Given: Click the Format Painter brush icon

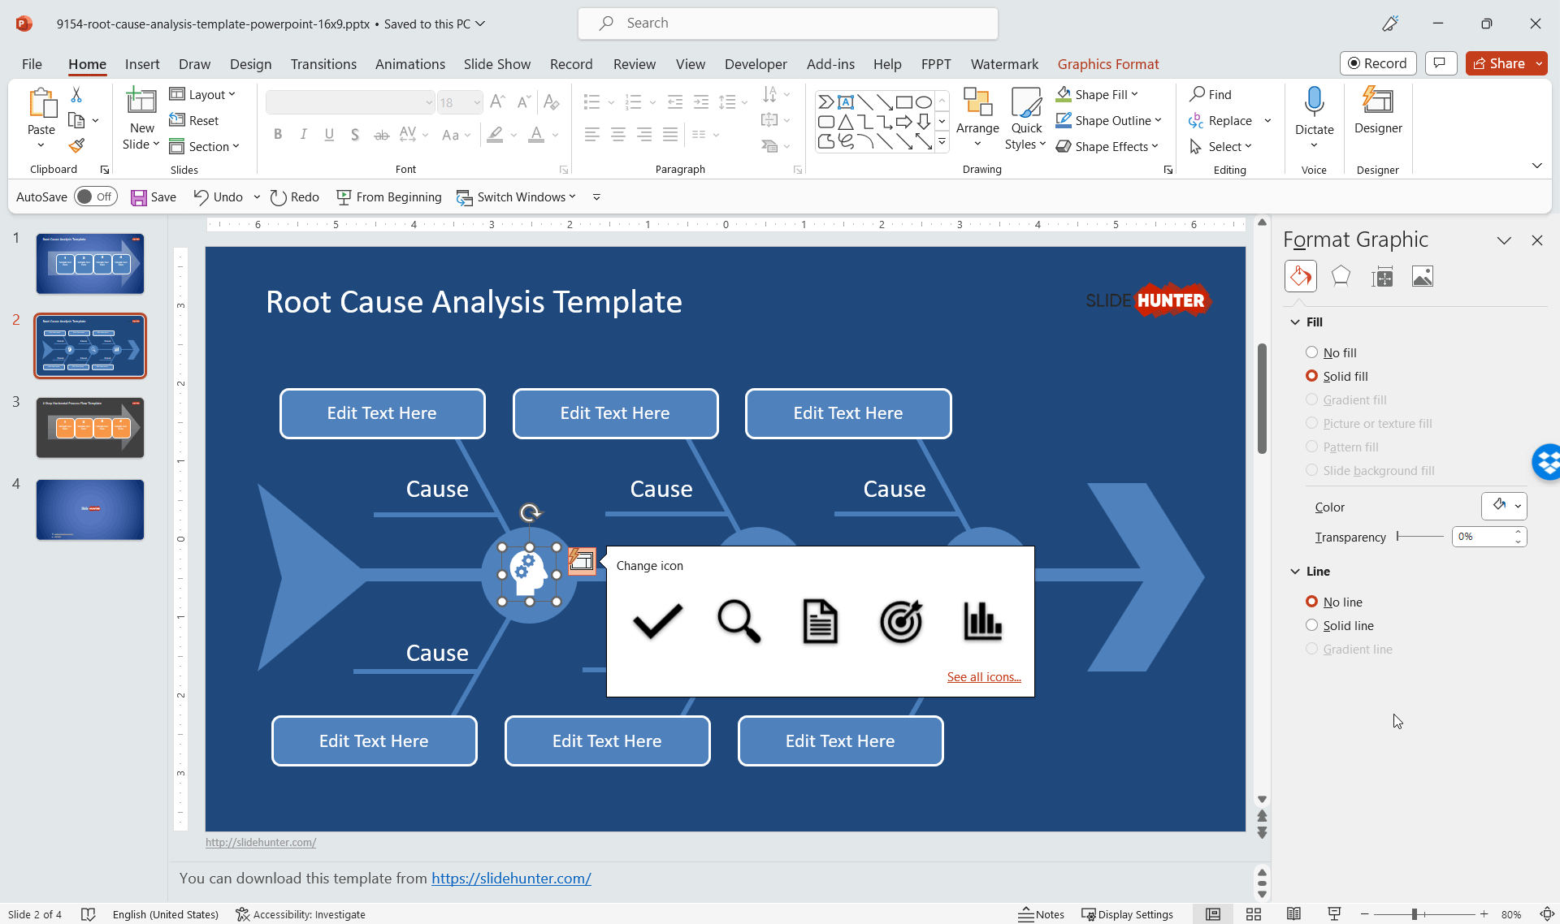Looking at the screenshot, I should pyautogui.click(x=76, y=146).
